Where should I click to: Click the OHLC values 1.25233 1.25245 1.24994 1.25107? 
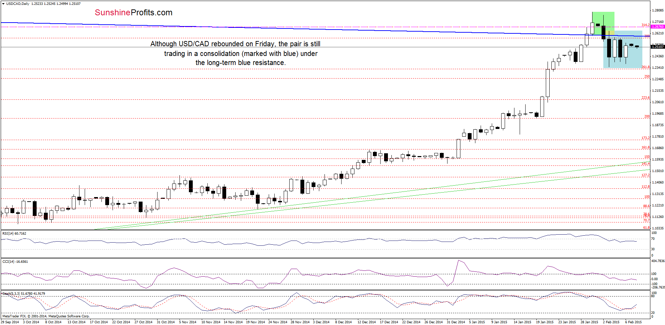pos(56,4)
